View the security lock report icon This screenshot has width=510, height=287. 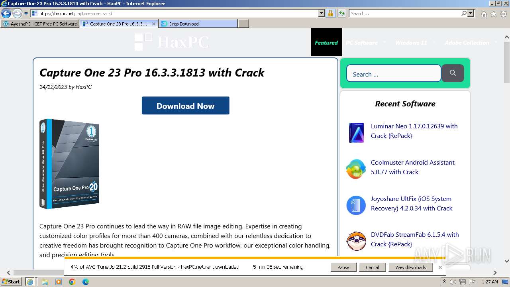(x=330, y=13)
